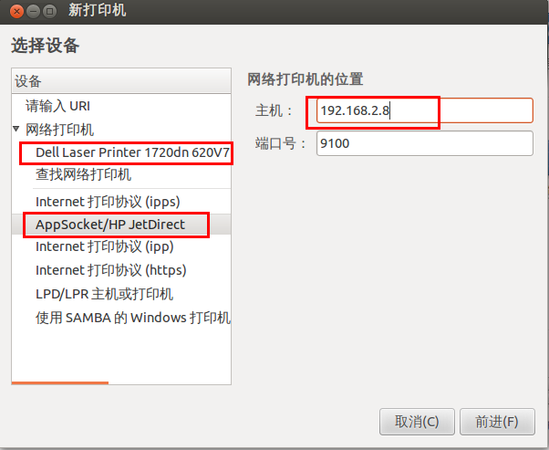This screenshot has width=549, height=450.
Task: Select 请输入 URI device entry
Action: 121,106
